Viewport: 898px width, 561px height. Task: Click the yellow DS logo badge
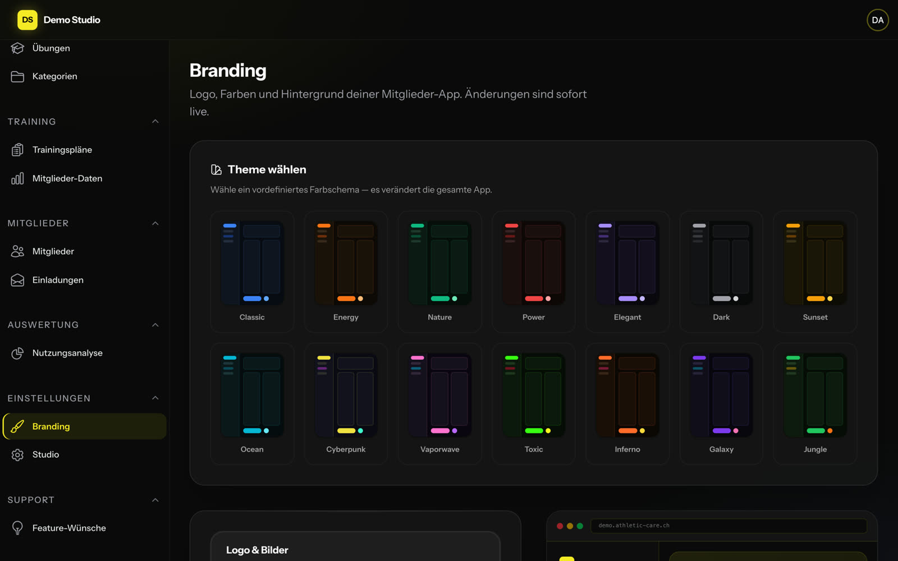pos(28,20)
